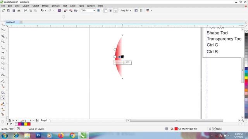Click the Cut scissors icon
Screen dimensions: 248x139
click(x=25, y=10)
